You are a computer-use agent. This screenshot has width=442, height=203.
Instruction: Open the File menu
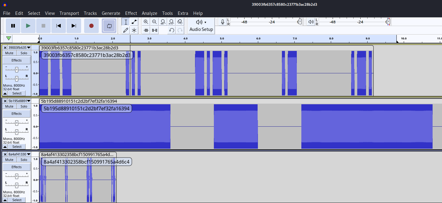(x=7, y=13)
